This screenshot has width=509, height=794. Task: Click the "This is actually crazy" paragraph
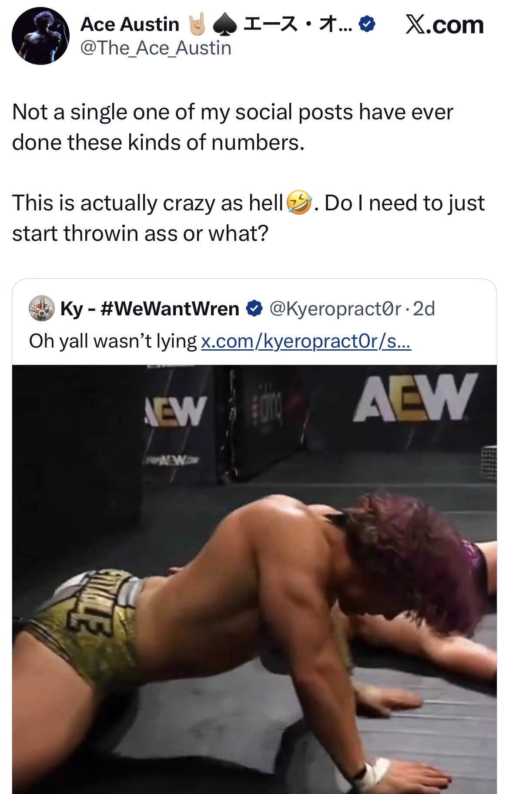[248, 218]
